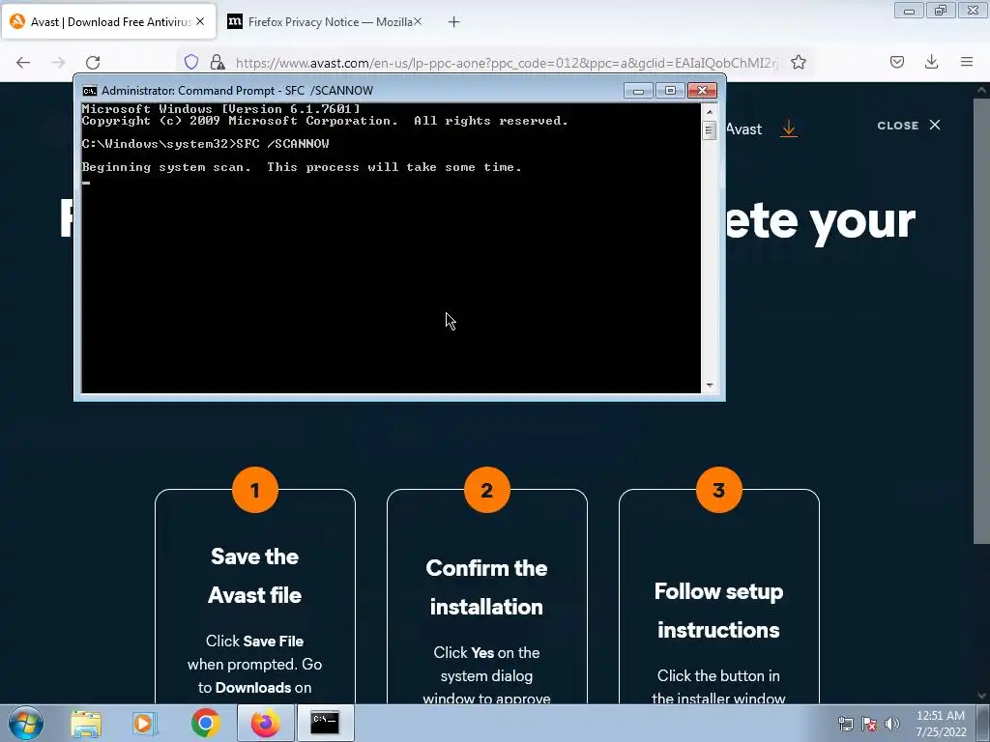The width and height of the screenshot is (990, 742).
Task: Minimize the Firefox window
Action: pyautogui.click(x=909, y=10)
